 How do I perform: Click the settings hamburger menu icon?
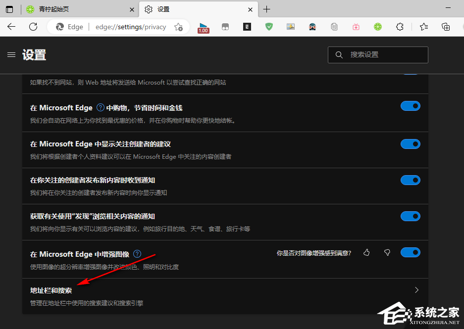click(x=11, y=55)
